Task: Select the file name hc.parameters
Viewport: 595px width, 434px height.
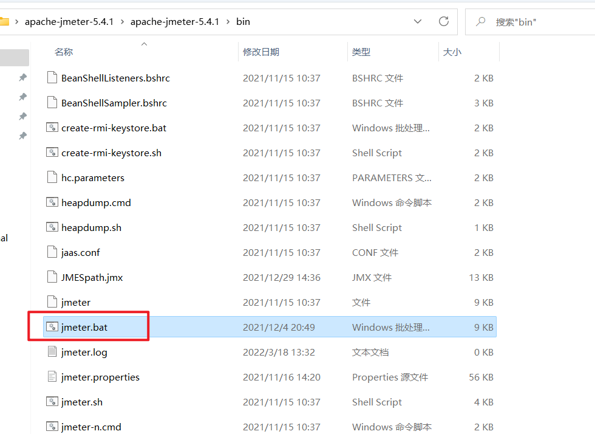Action: (93, 178)
